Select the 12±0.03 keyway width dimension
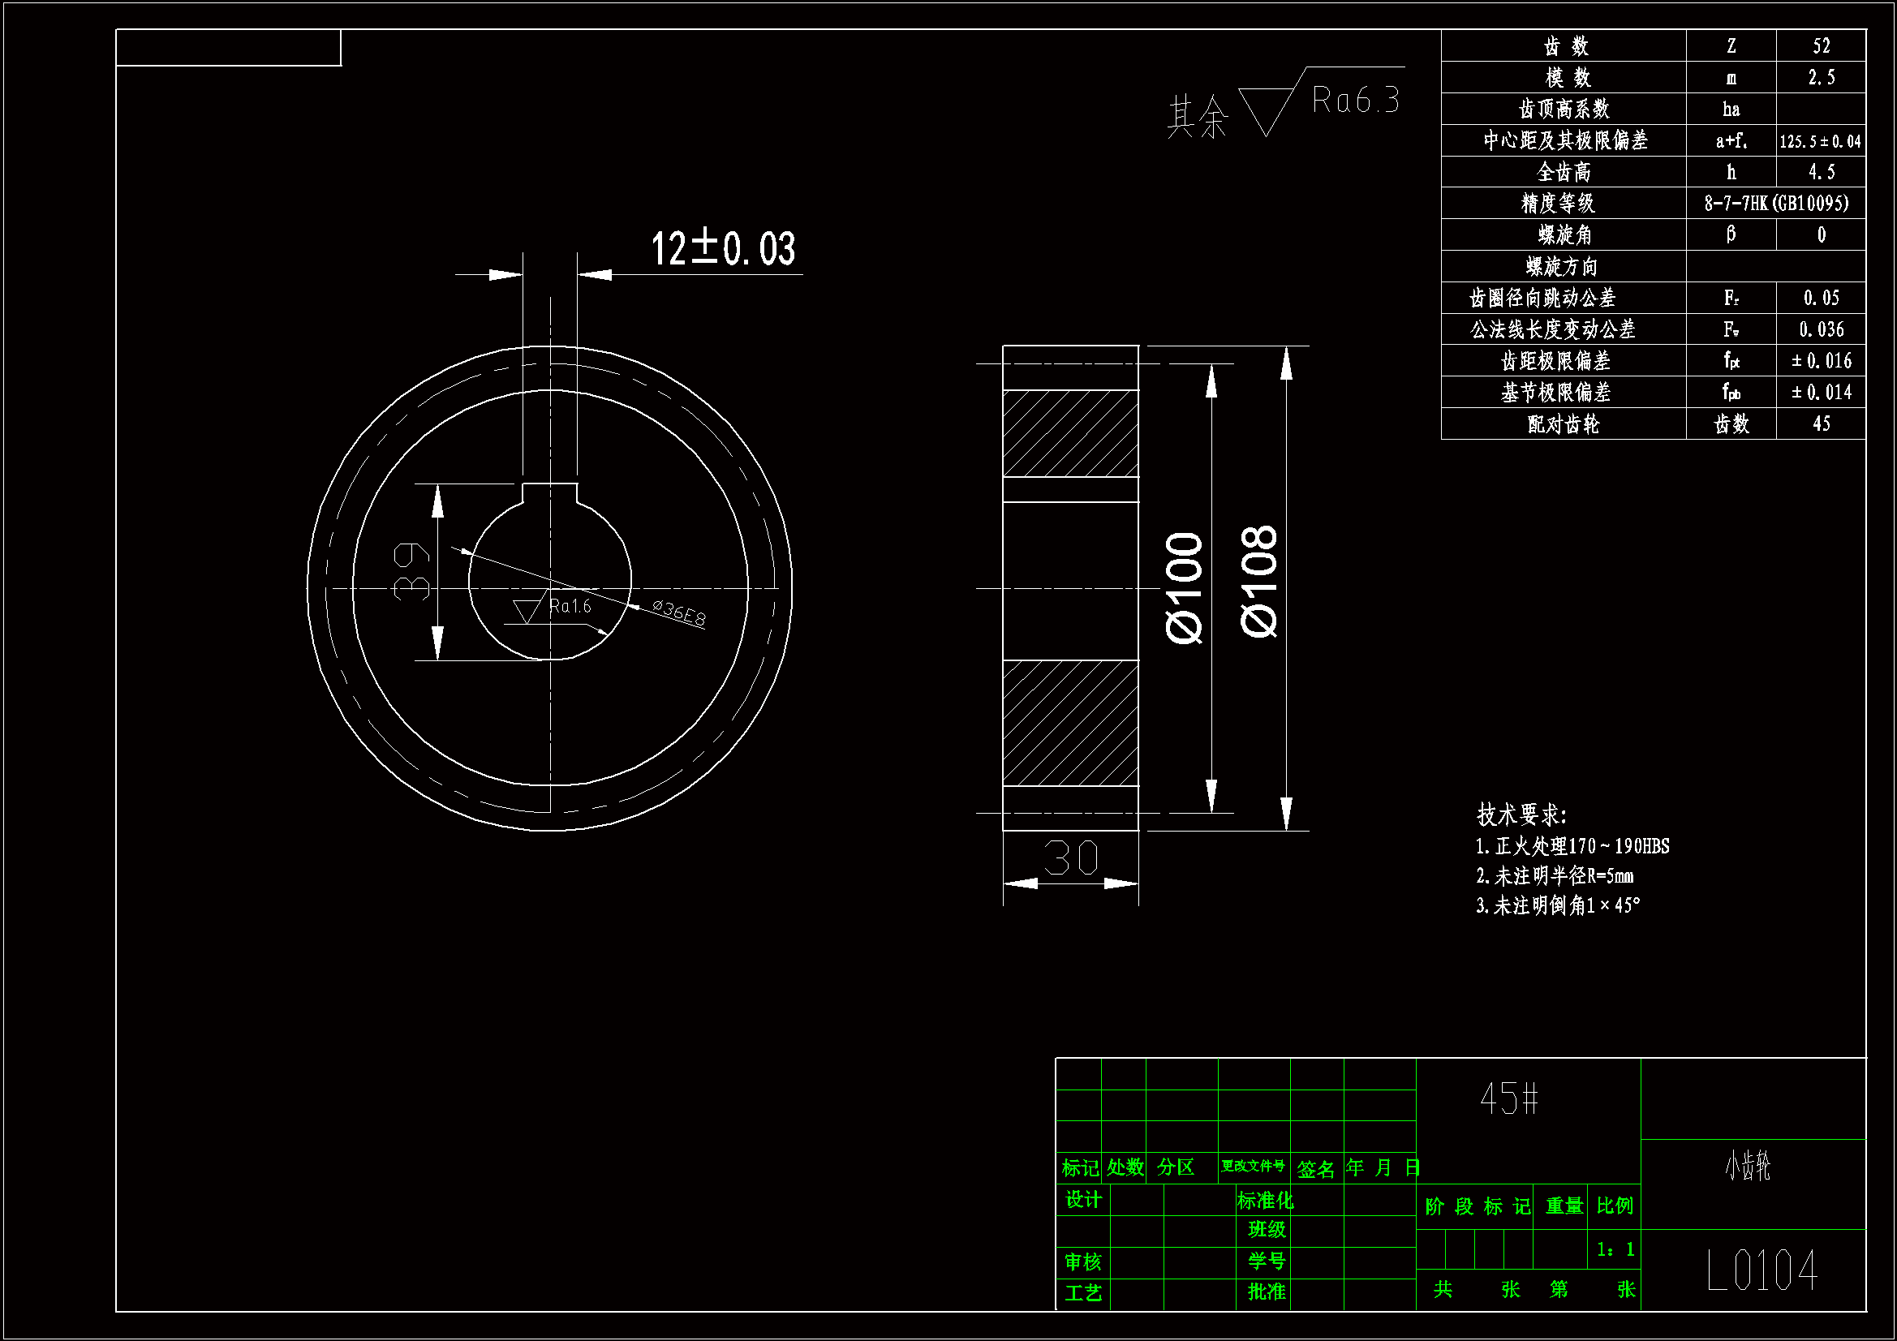 tap(722, 249)
